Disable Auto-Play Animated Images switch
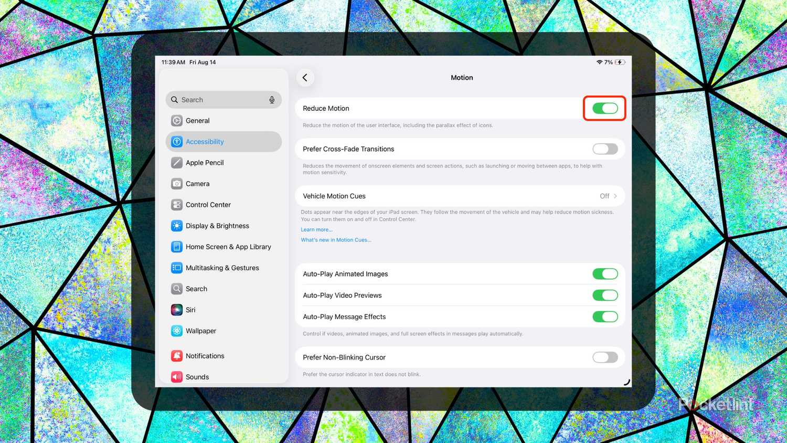787x443 pixels. tap(605, 274)
